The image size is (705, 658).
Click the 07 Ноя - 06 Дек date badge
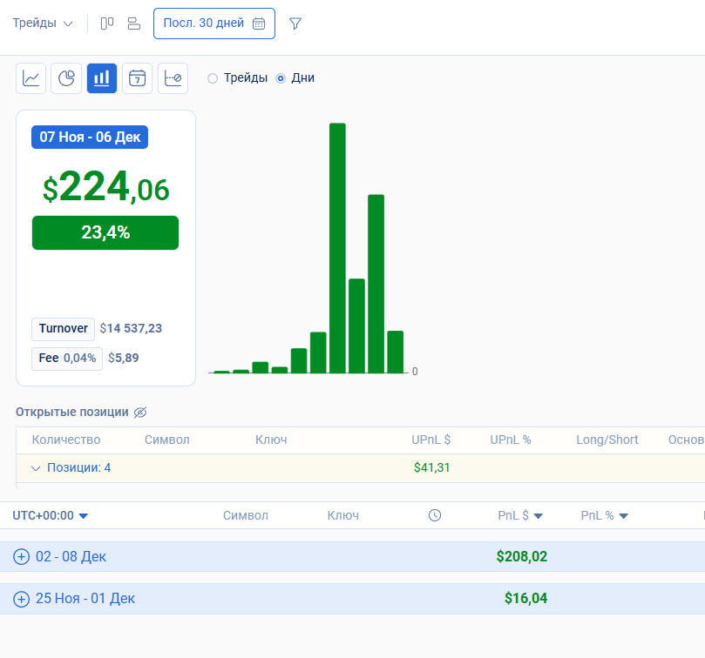point(90,137)
